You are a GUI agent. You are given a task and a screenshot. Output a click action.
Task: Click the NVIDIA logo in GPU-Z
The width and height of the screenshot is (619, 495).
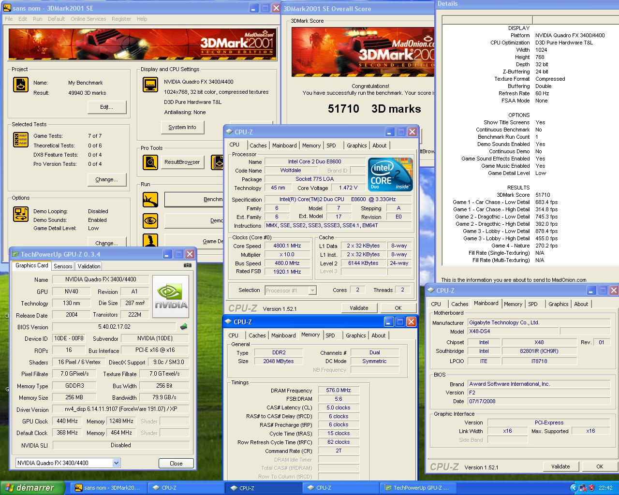point(171,296)
